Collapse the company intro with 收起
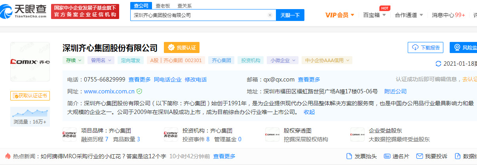Image resolution: width=477 pixels, height=165 pixels. click(x=309, y=112)
